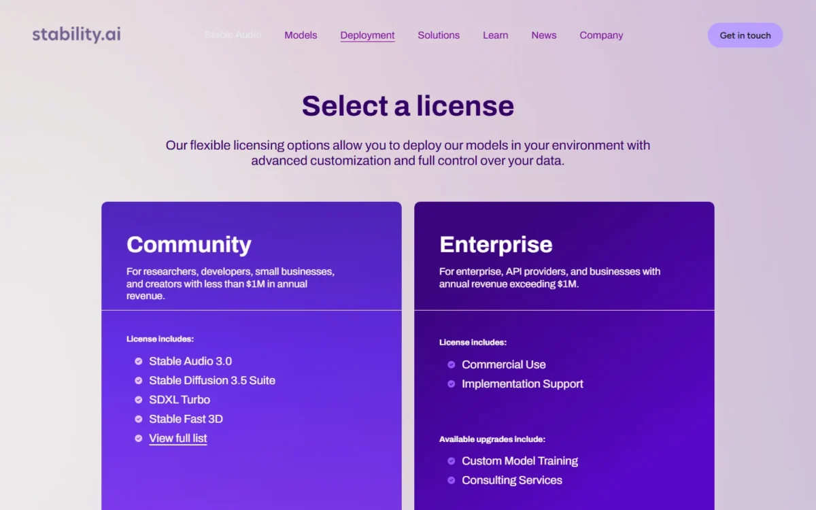Click the checkmark beside Implementation Support
Image resolution: width=816 pixels, height=510 pixels.
[x=452, y=384]
